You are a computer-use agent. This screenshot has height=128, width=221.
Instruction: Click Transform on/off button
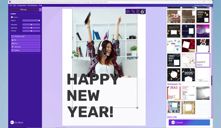coord(26,36)
